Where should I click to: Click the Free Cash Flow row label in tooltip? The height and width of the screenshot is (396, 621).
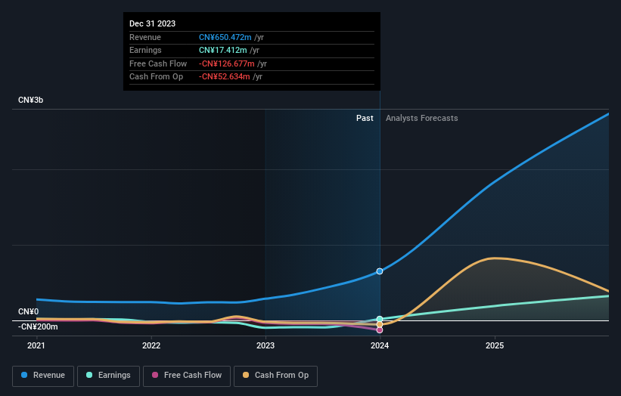[x=158, y=63]
